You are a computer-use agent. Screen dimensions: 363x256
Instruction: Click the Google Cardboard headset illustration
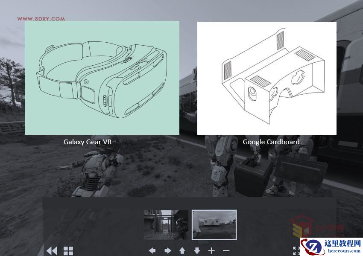(x=266, y=78)
